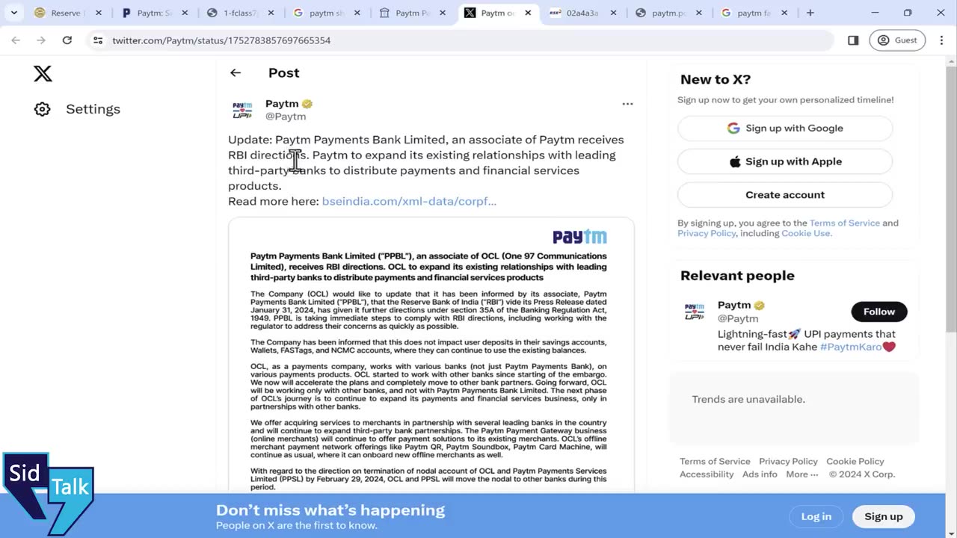Click browser forward arrow
Image resolution: width=957 pixels, height=538 pixels.
click(x=41, y=40)
